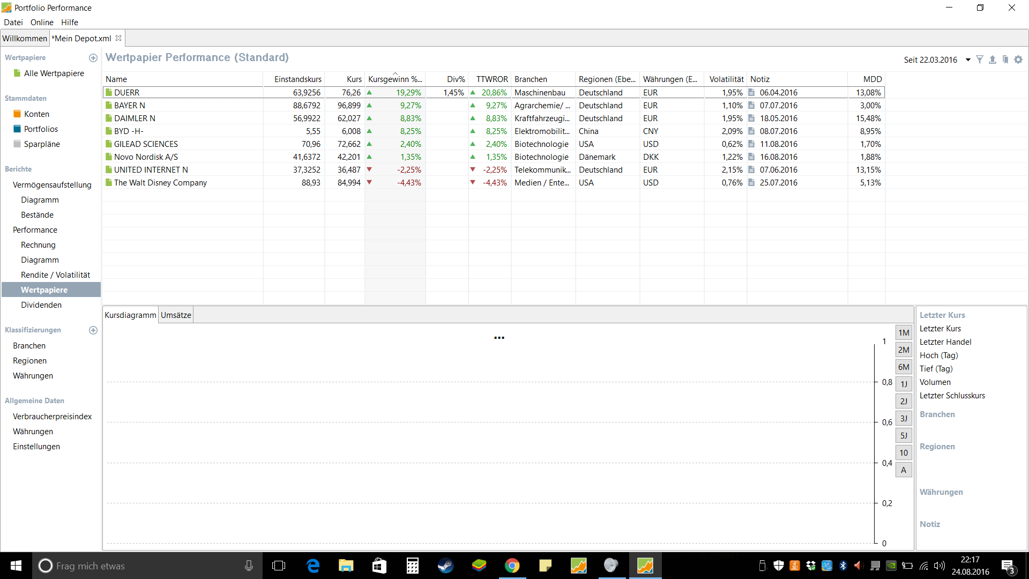Open the Online menu
1029x579 pixels.
click(42, 23)
